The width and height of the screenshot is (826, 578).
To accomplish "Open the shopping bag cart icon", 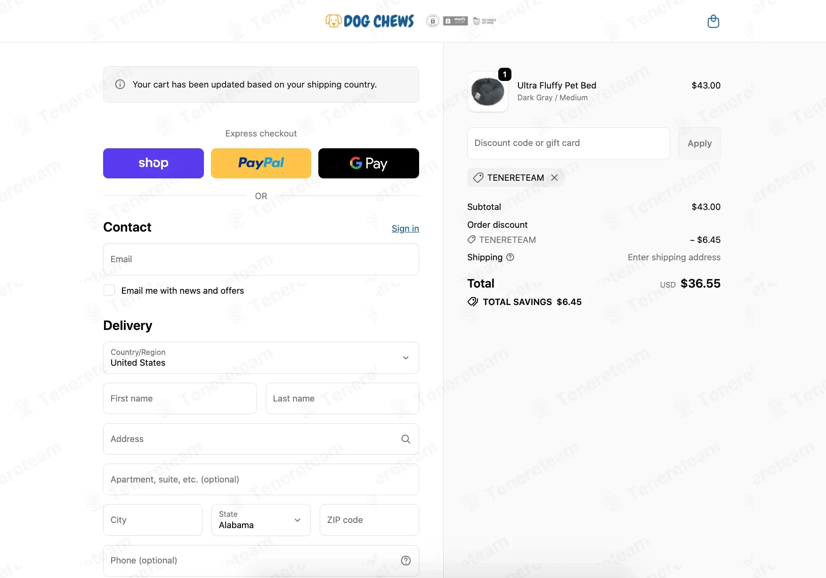I will [713, 21].
